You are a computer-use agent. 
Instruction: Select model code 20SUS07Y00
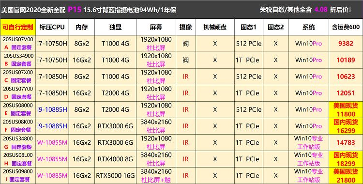tap(18, 89)
